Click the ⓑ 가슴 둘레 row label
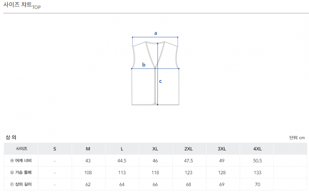Viewport: 309px width, 192px height. pos(21,172)
